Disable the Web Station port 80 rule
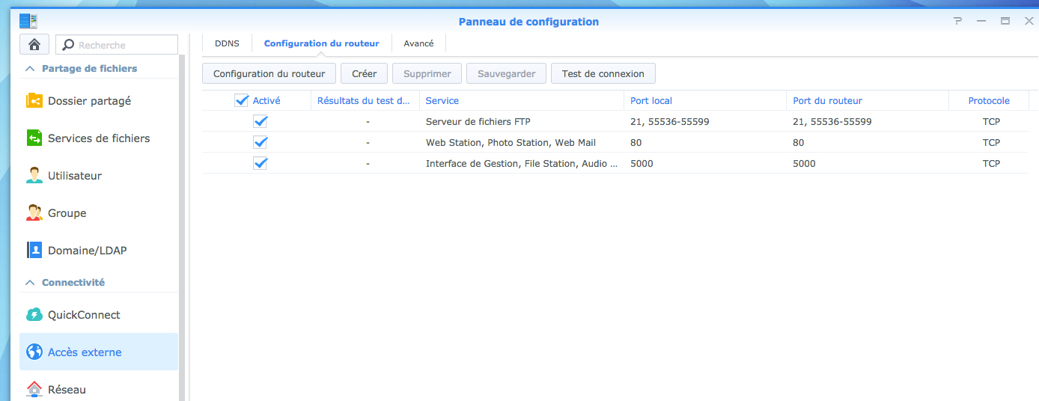 tap(260, 142)
